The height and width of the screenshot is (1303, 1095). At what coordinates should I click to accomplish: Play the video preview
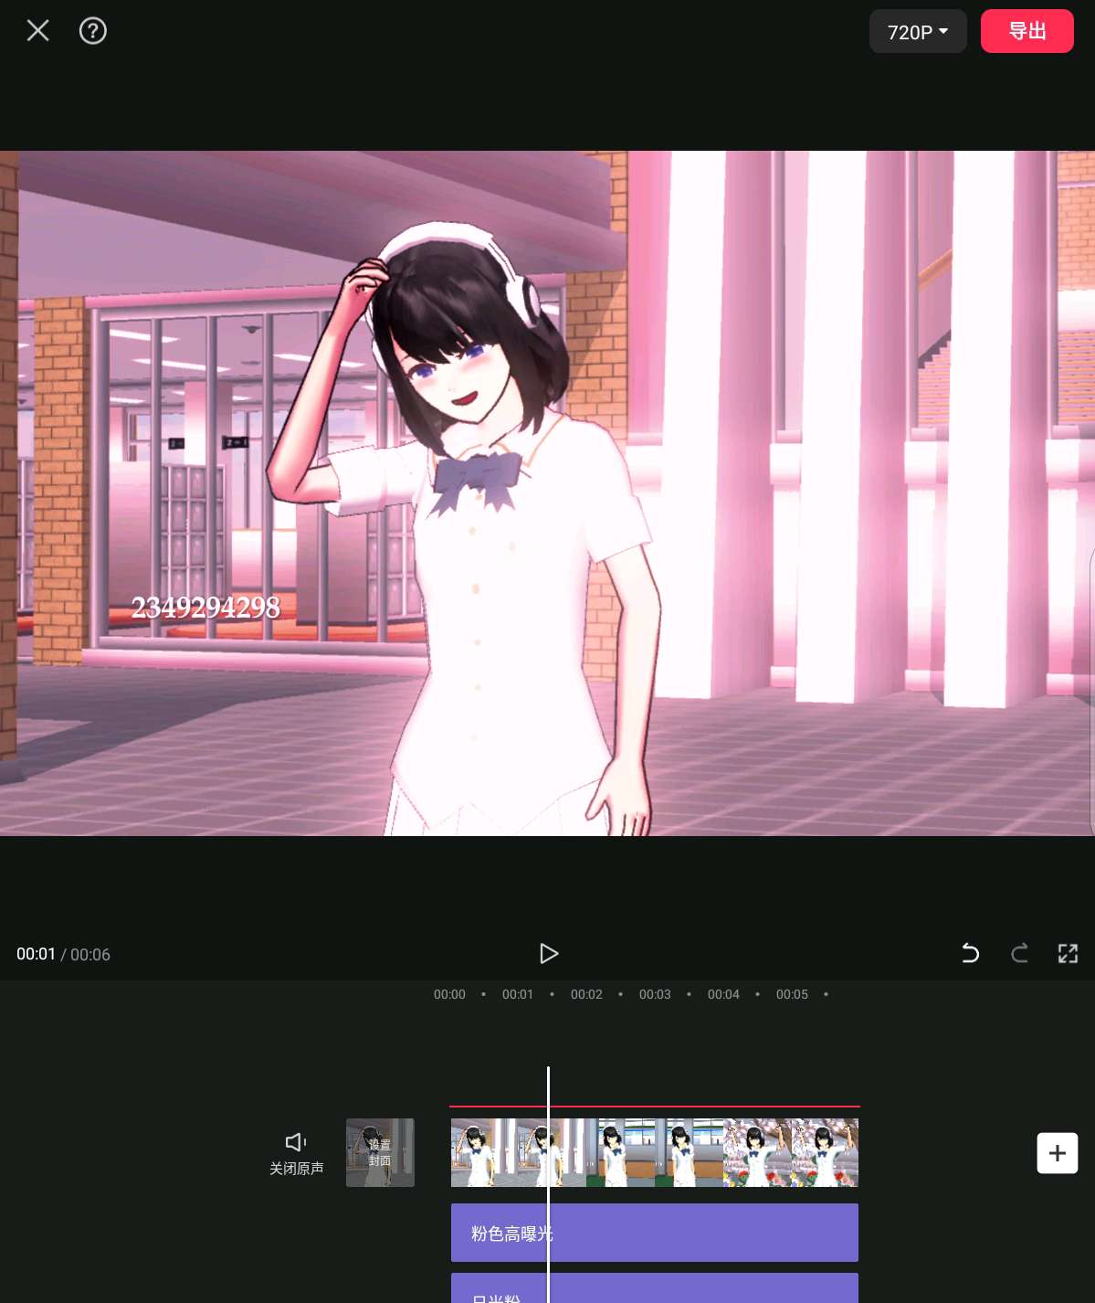[x=548, y=954]
